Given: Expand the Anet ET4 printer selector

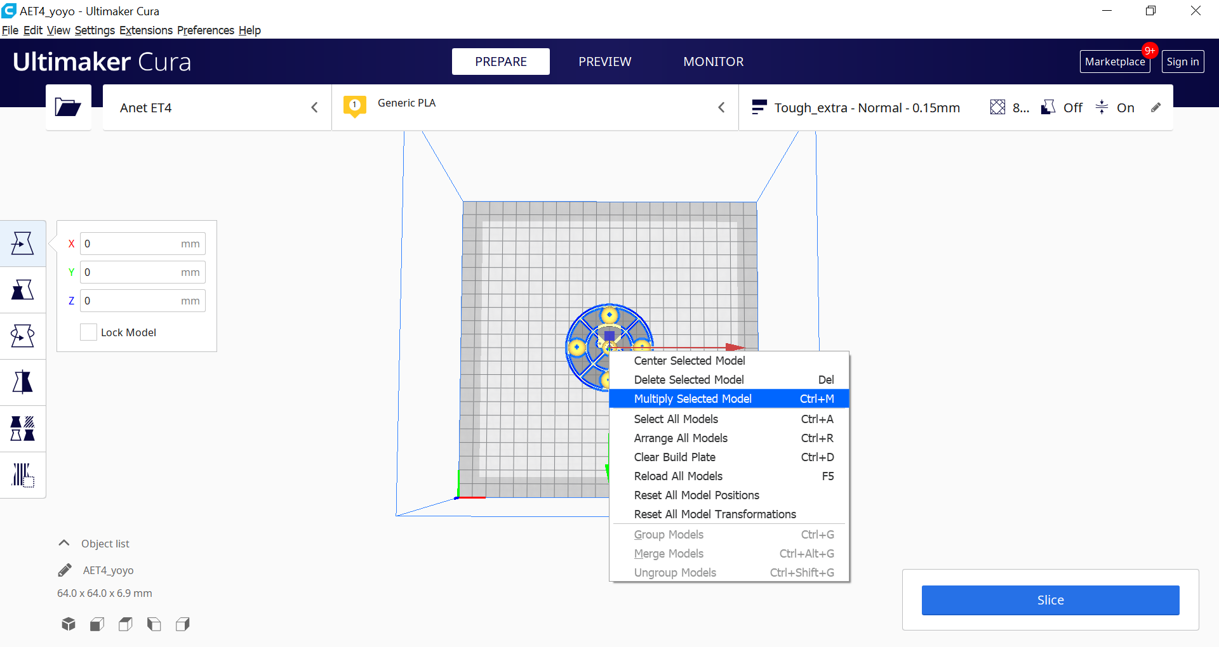Looking at the screenshot, I should 217,108.
